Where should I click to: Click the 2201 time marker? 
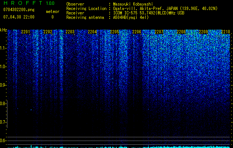[x=26, y=32]
